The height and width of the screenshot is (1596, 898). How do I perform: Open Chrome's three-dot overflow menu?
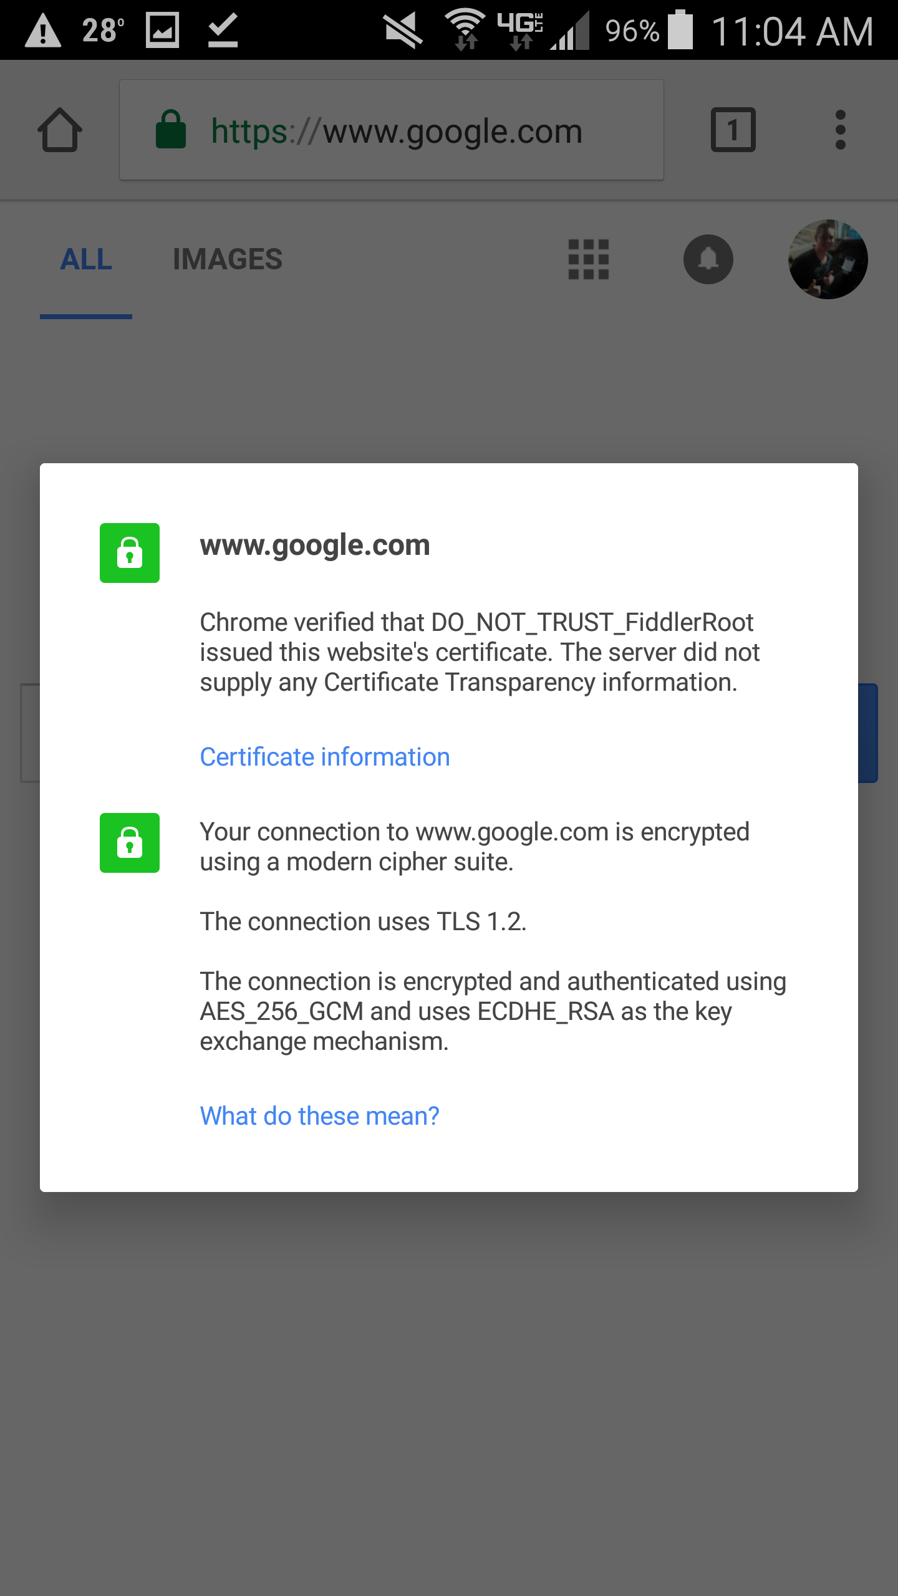point(840,130)
